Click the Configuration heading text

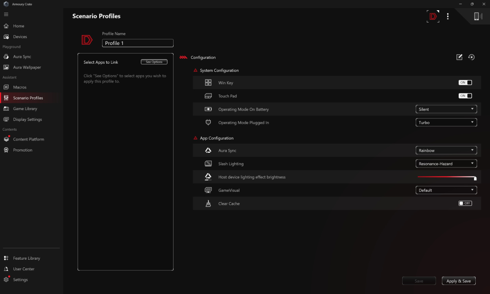tap(203, 58)
